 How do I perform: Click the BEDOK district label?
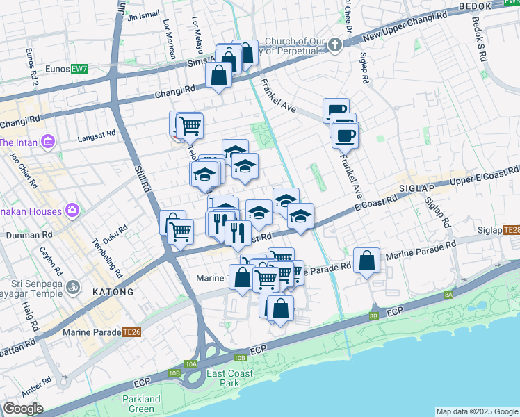pos(476,7)
